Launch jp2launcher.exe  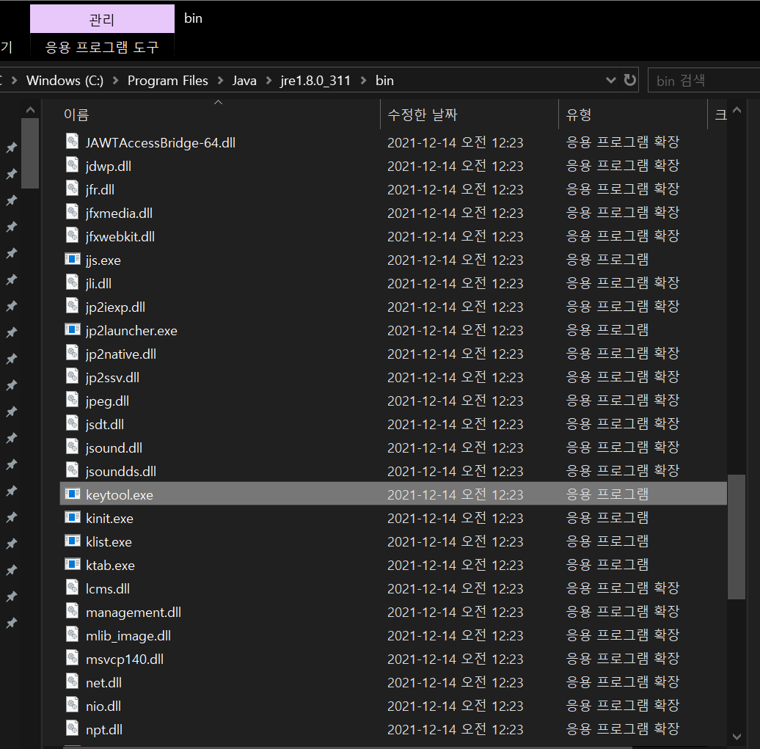tap(131, 330)
